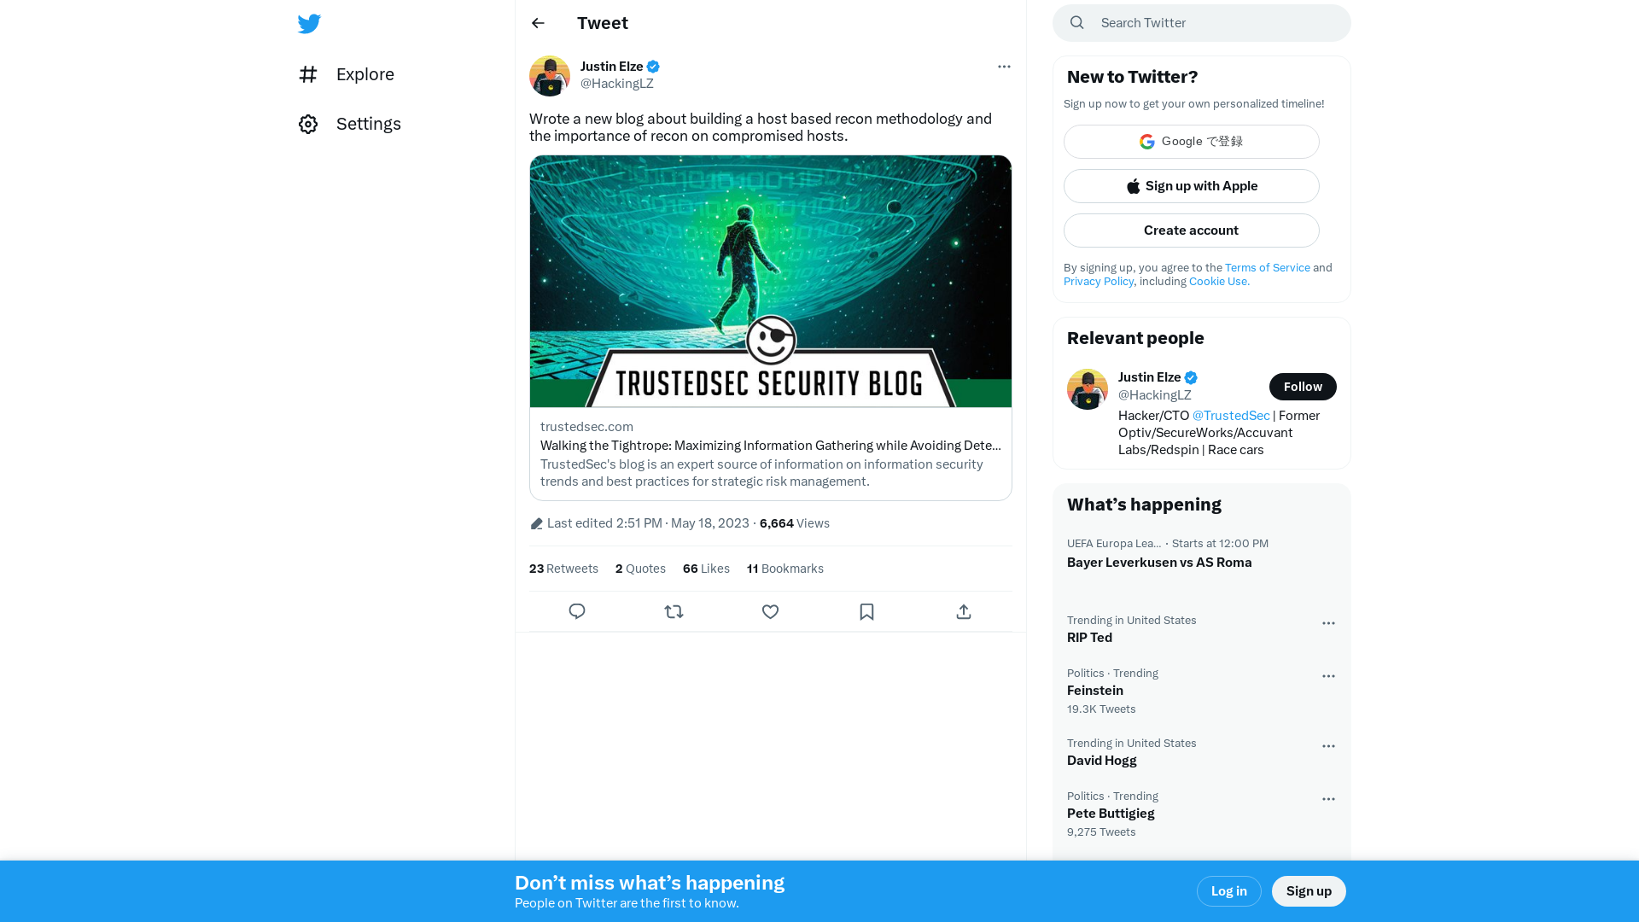Click the like heart icon
Viewport: 1639px width, 922px height.
click(770, 611)
